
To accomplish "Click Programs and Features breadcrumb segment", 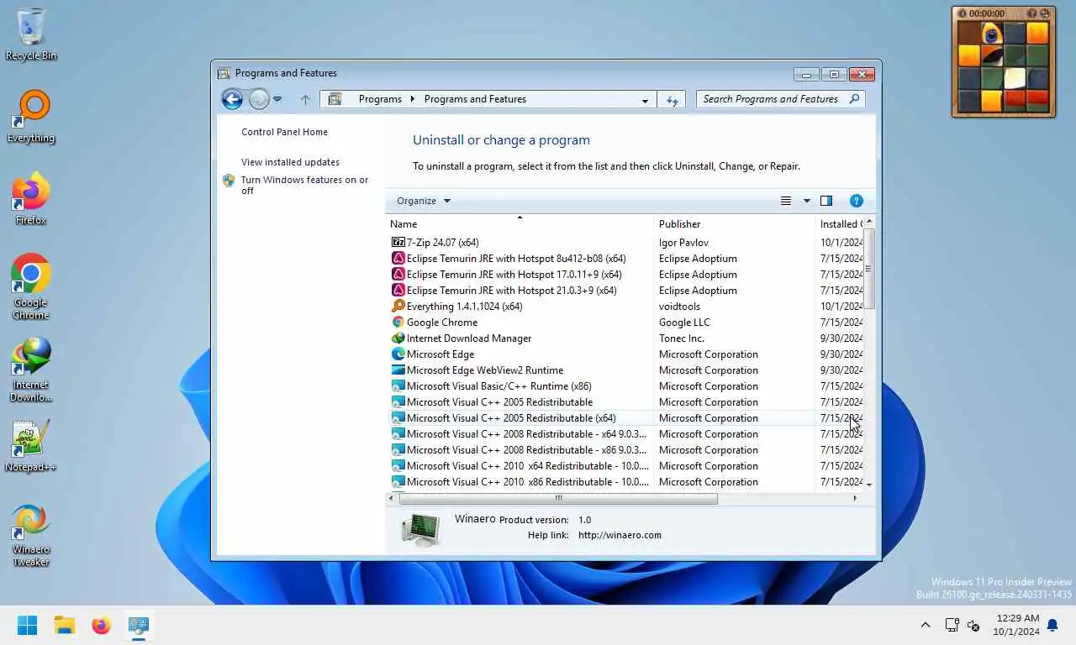I will tap(475, 99).
